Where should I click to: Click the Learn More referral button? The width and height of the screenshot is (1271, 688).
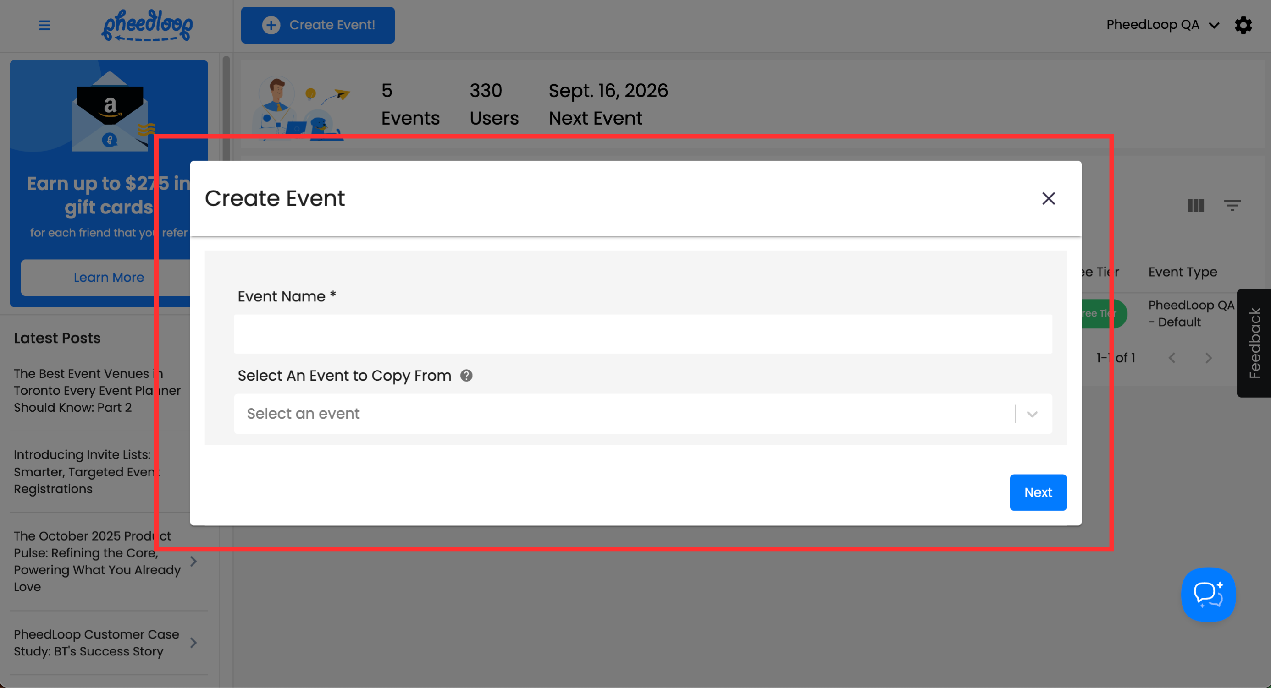[x=109, y=278]
